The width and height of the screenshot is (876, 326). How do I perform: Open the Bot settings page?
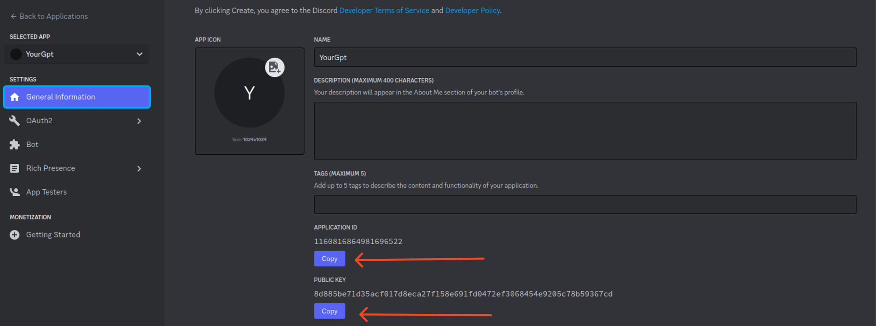pyautogui.click(x=32, y=145)
